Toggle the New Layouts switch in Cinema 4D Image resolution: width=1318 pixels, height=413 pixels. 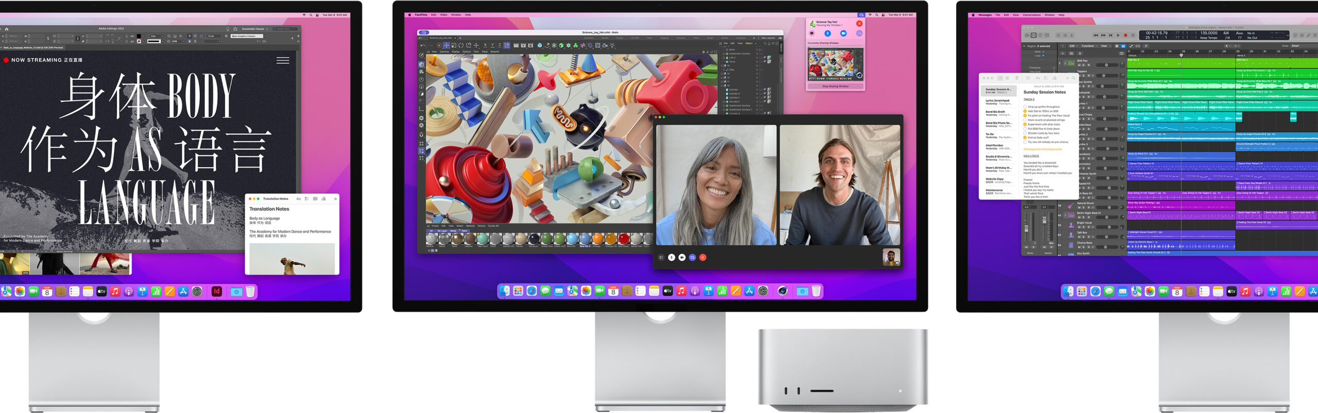[780, 38]
